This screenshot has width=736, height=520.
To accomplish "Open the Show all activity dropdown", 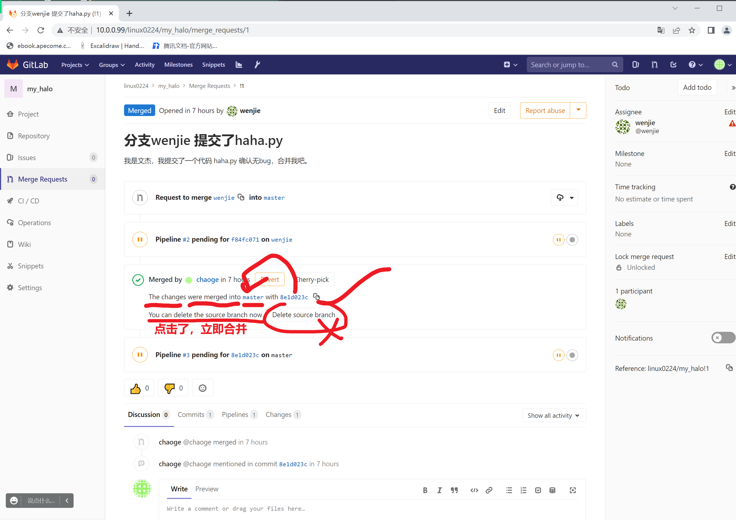I will tap(554, 416).
